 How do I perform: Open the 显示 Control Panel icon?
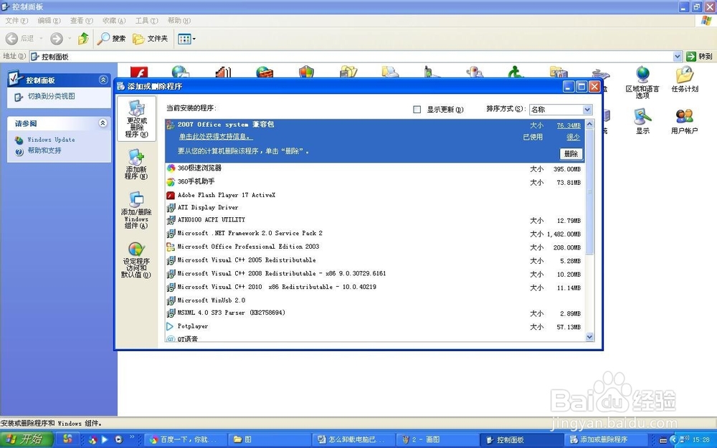642,121
